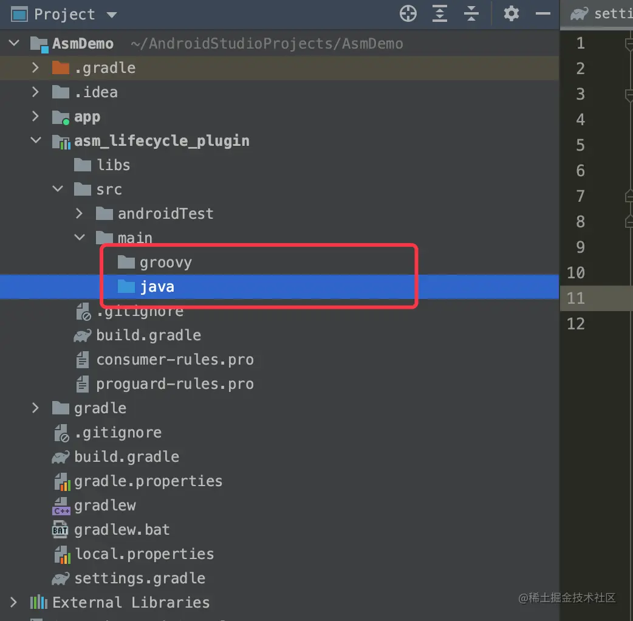
Task: Click the External Libraries bars icon
Action: click(x=39, y=602)
